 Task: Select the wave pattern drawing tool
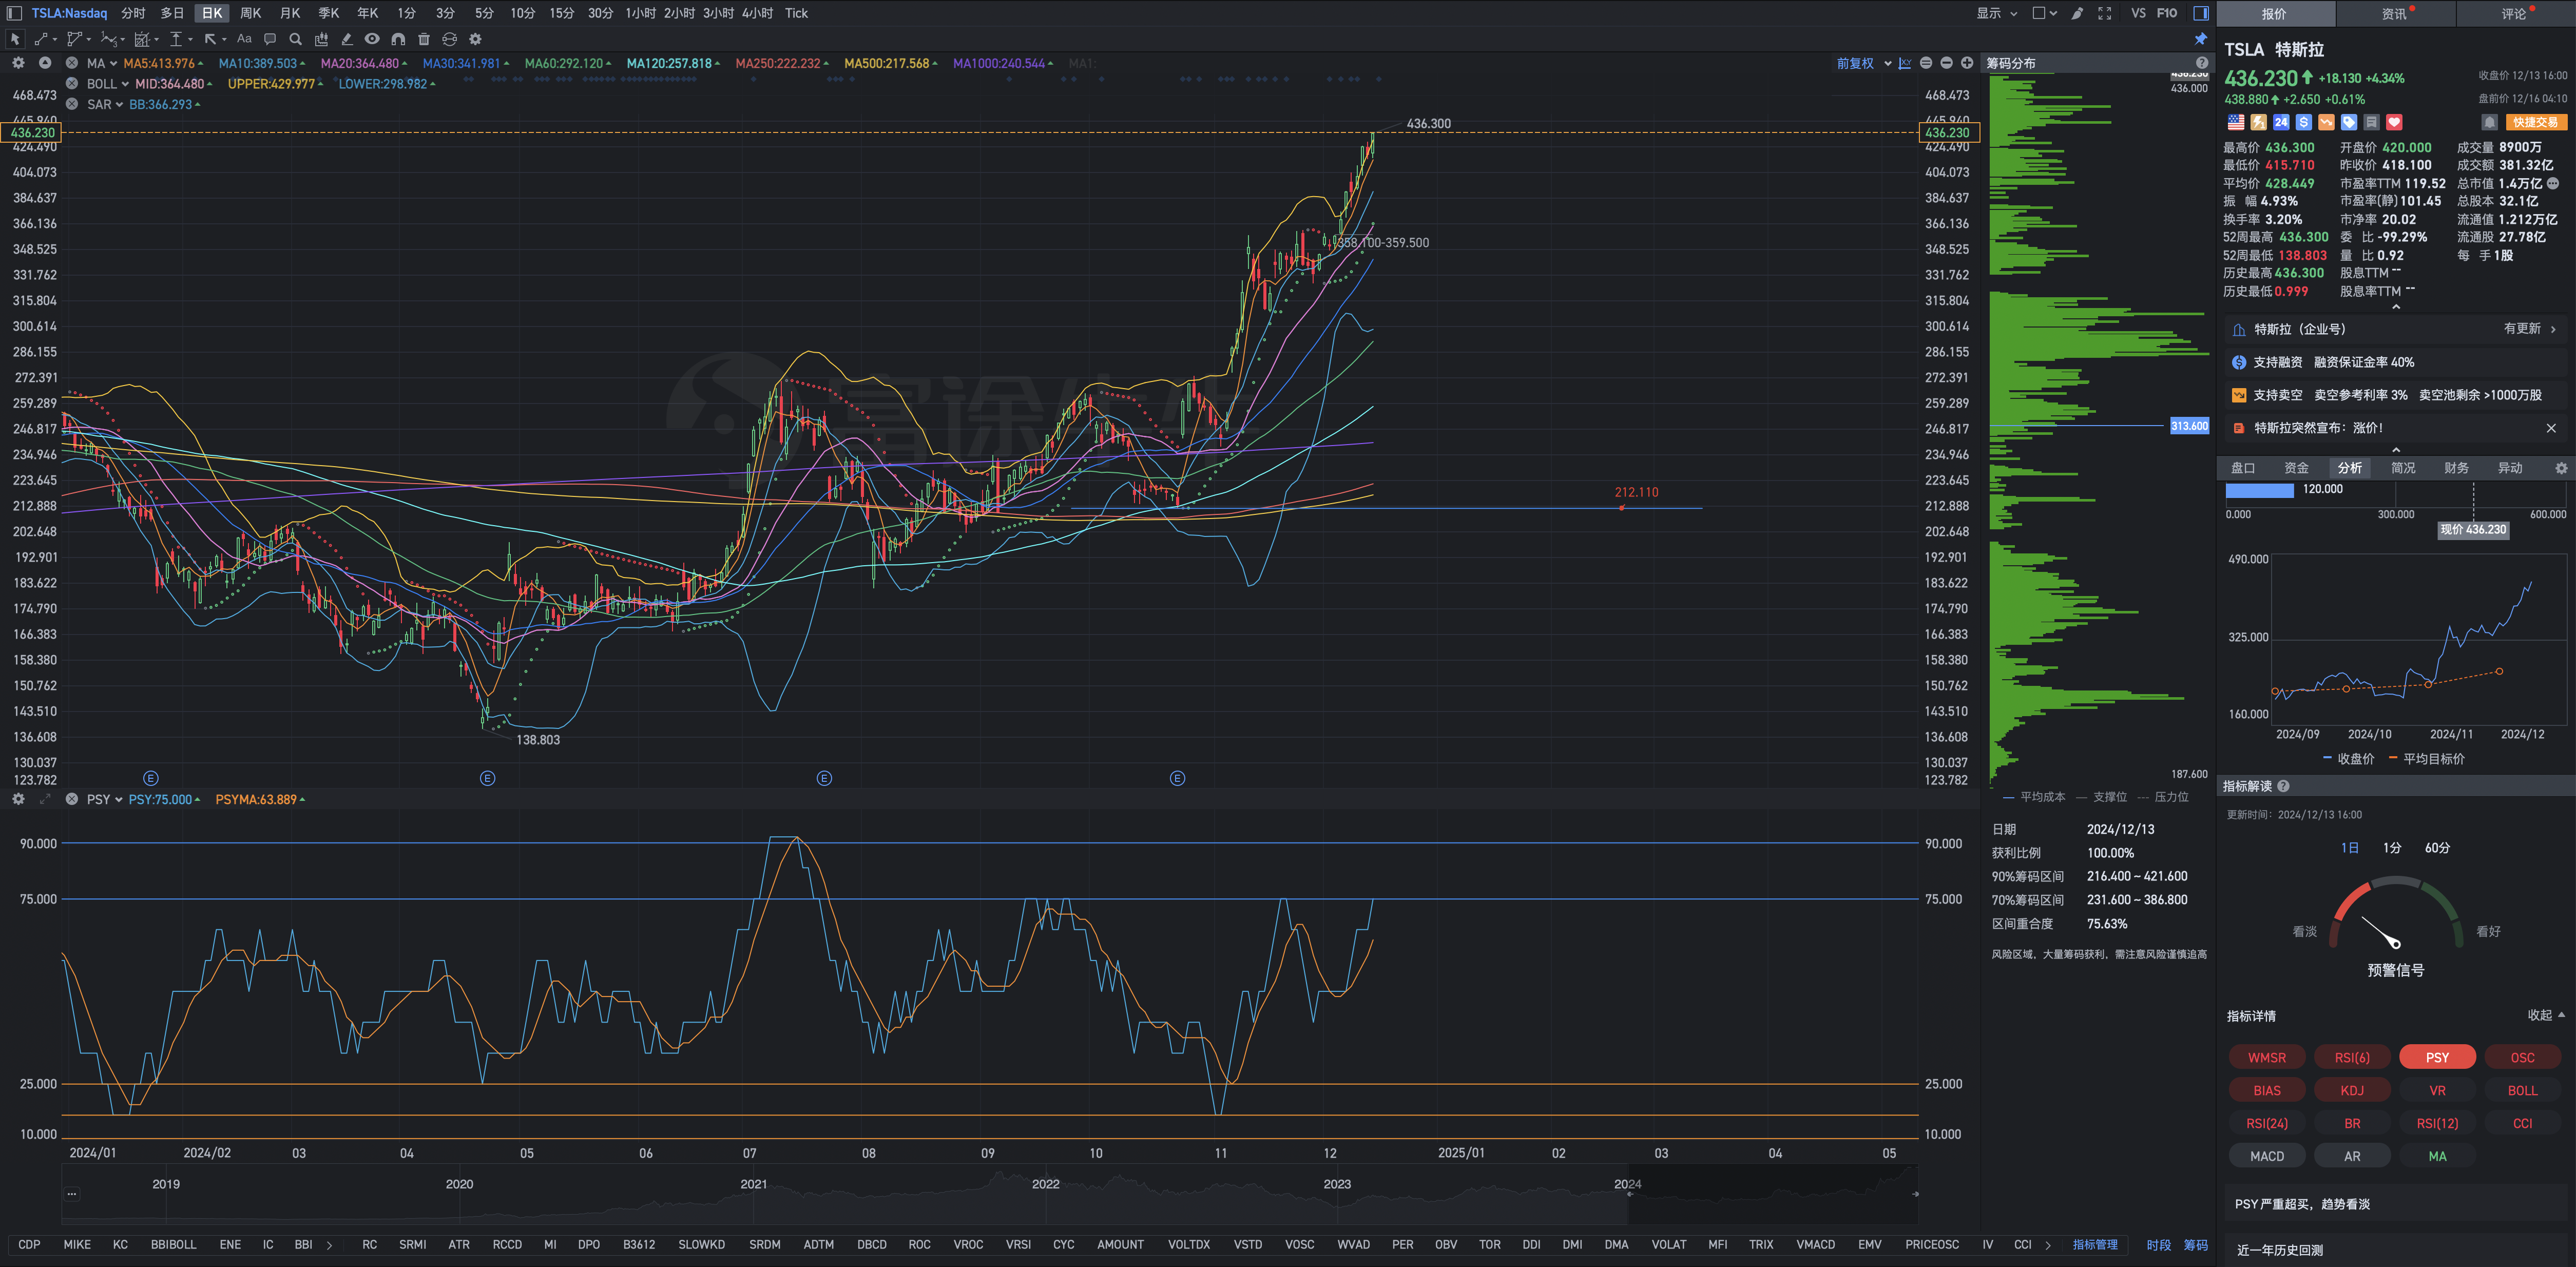point(108,39)
